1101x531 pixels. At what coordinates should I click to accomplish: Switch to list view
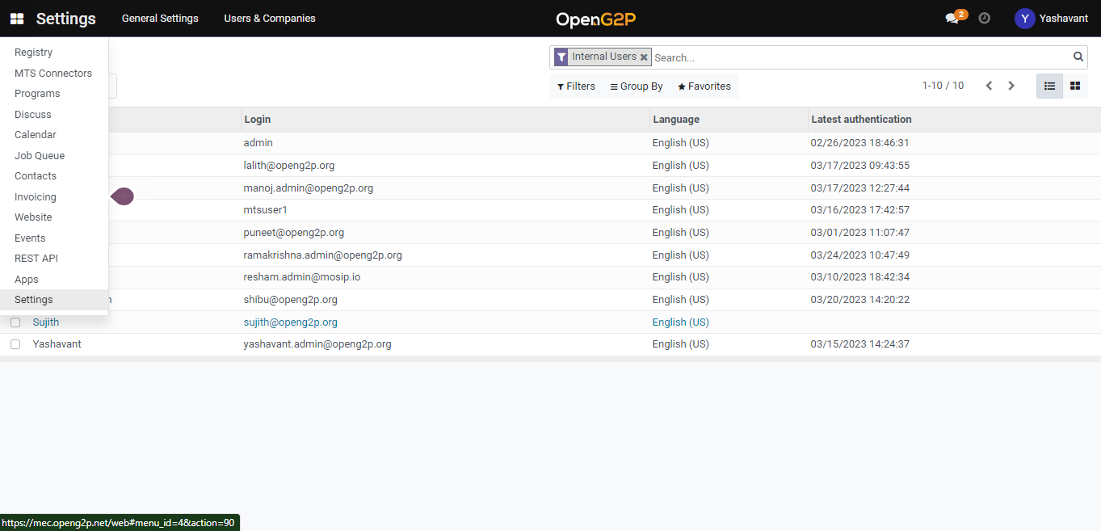1049,86
